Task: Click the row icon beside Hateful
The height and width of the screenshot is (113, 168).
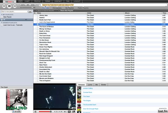Action: (38, 18)
